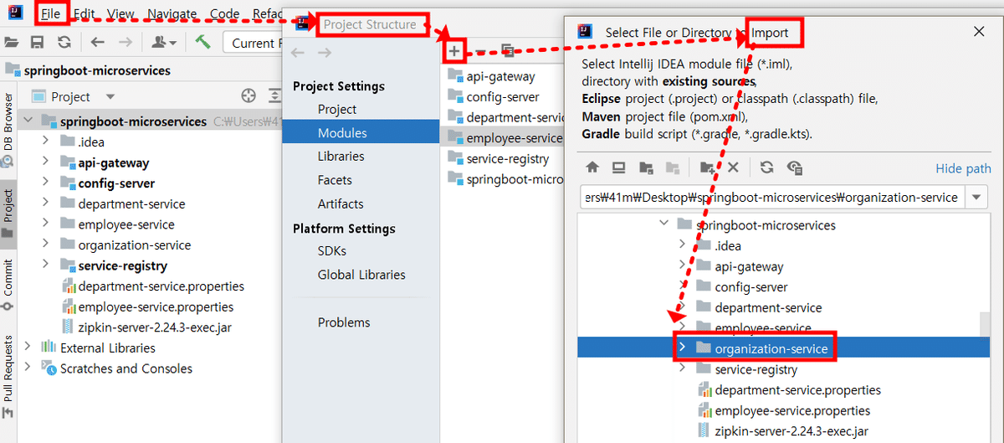
Task: Expand department-service in Project tree
Action: click(x=46, y=203)
